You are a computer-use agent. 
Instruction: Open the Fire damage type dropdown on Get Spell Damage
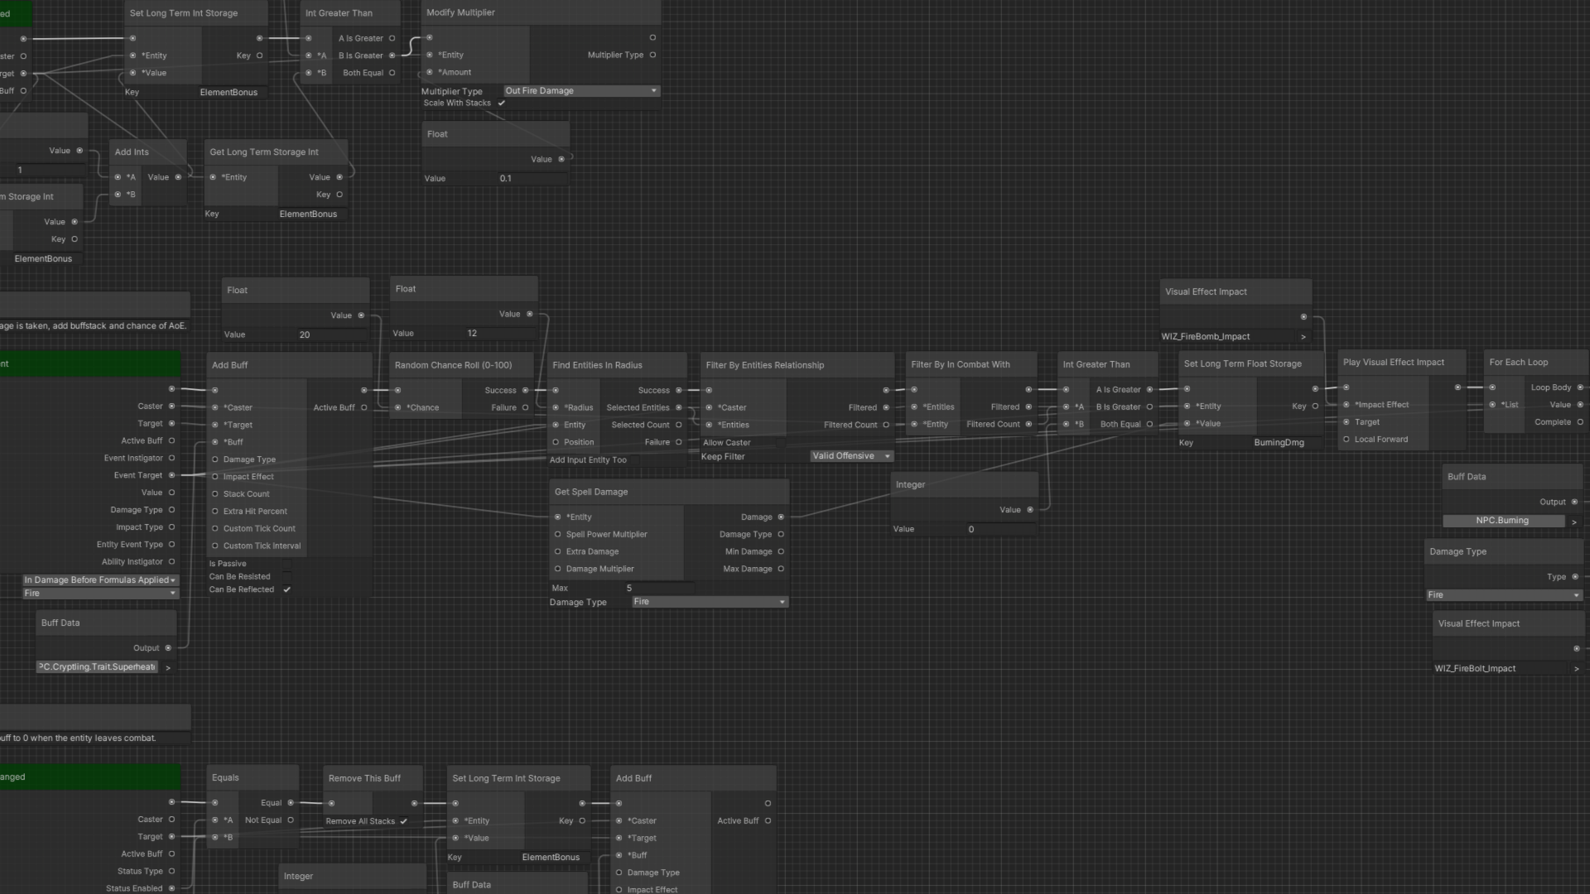(708, 602)
